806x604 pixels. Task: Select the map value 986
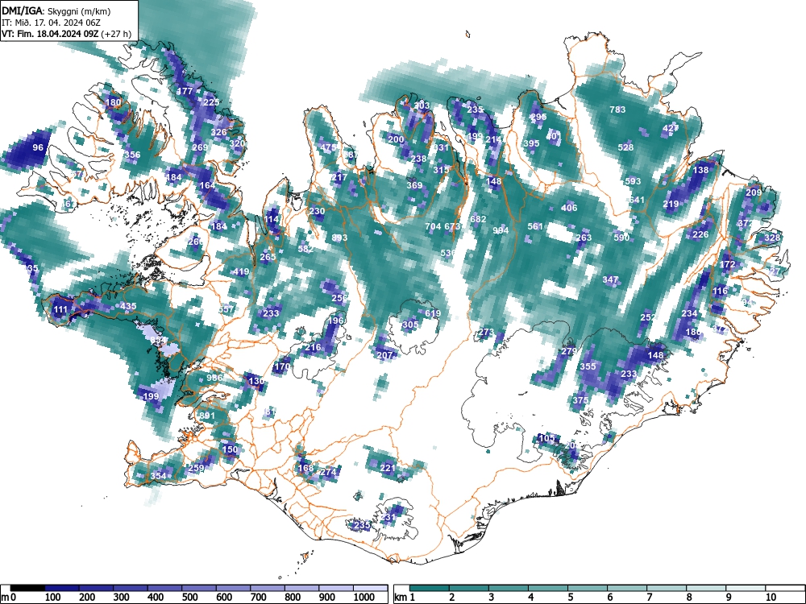coord(214,378)
